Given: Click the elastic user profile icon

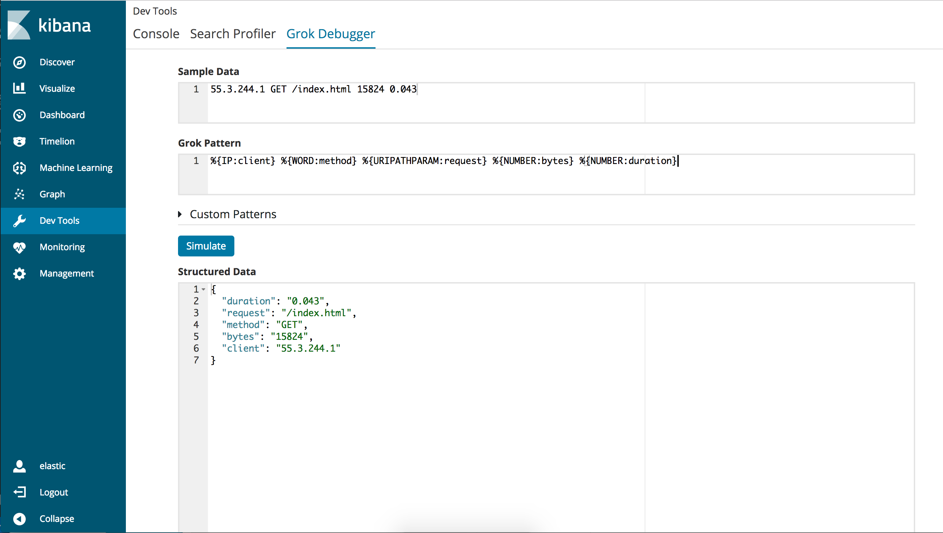Looking at the screenshot, I should pos(19,466).
